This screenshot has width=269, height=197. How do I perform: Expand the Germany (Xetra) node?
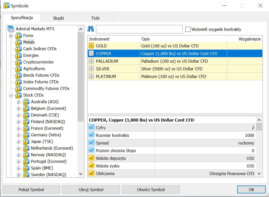[18, 135]
